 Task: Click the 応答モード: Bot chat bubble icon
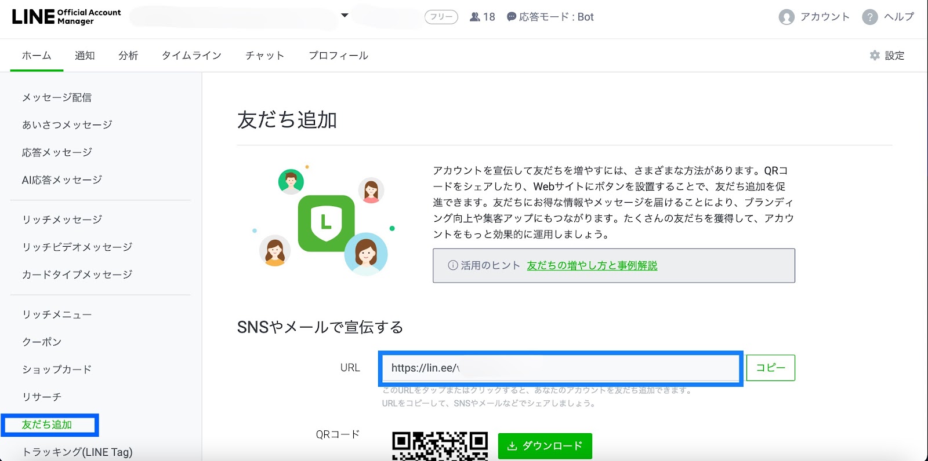[511, 17]
